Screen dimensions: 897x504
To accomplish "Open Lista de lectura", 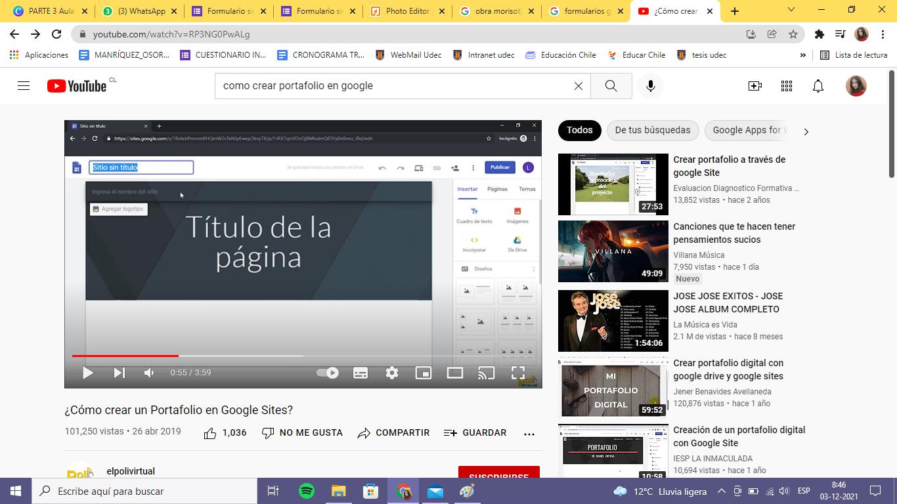I will [854, 55].
